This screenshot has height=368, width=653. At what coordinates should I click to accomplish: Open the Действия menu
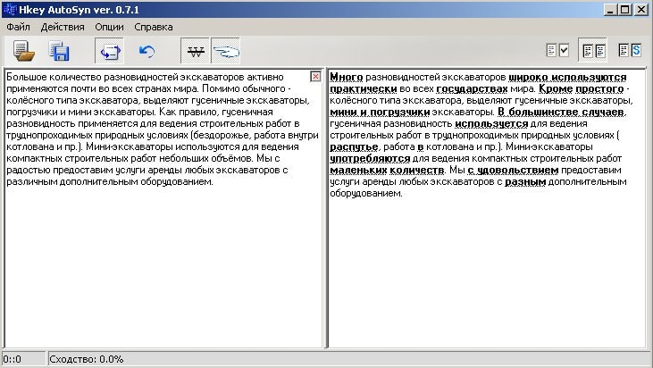tap(63, 27)
